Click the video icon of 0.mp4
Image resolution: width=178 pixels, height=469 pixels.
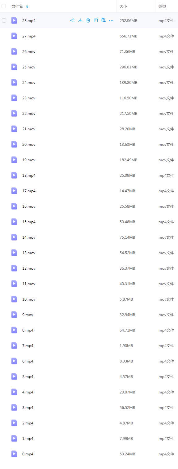[x=14, y=454]
